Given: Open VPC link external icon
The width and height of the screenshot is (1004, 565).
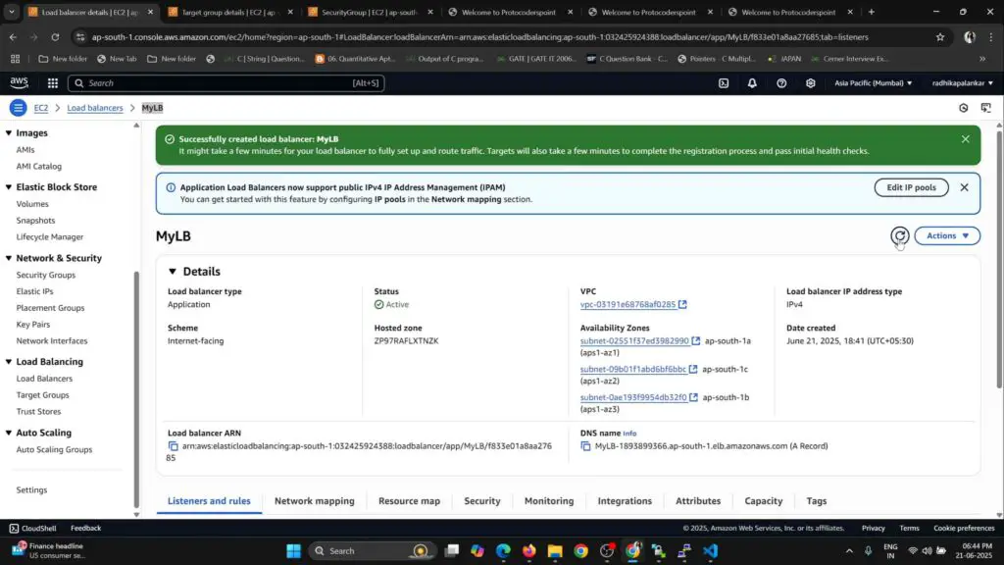Looking at the screenshot, I should click(x=682, y=304).
